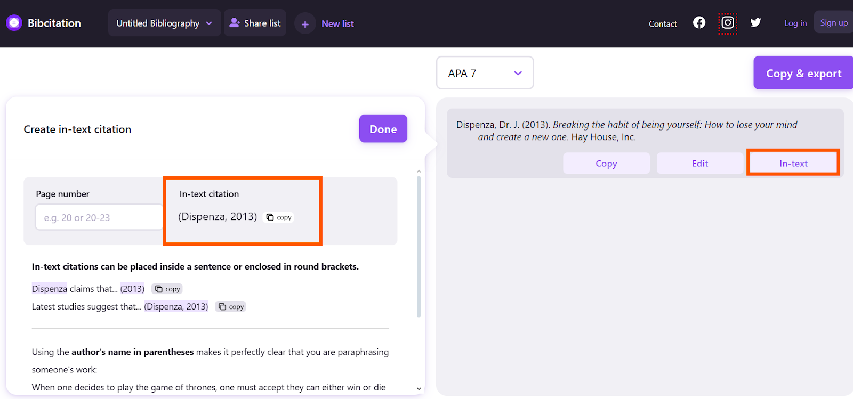Open the Contact menu item

click(663, 24)
